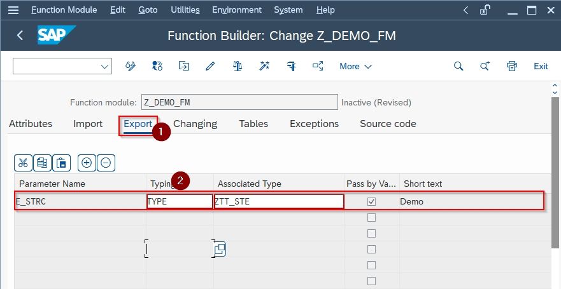
Task: Click the Exit button
Action: point(541,66)
